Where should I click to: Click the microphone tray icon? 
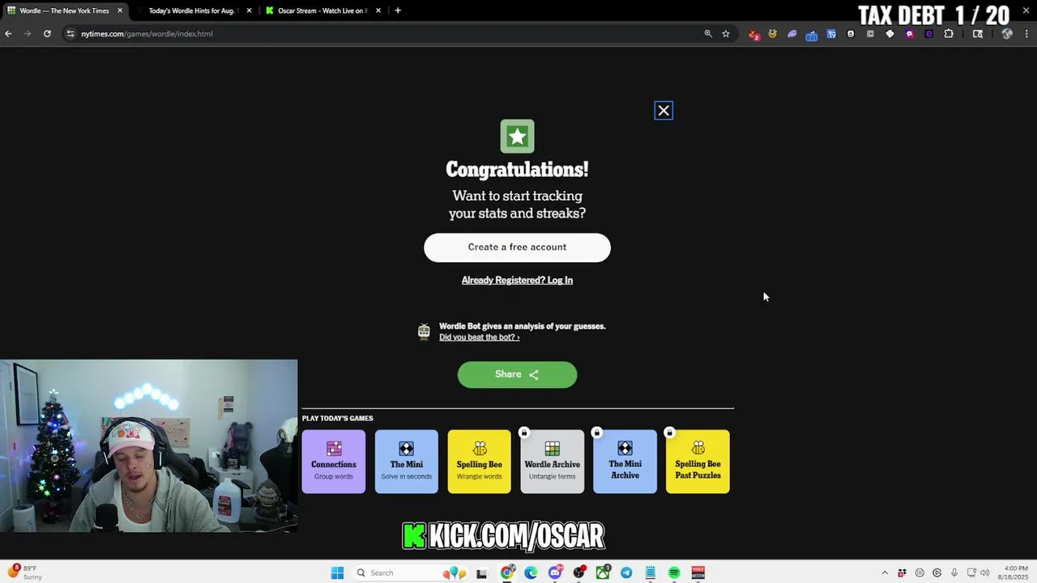click(954, 573)
